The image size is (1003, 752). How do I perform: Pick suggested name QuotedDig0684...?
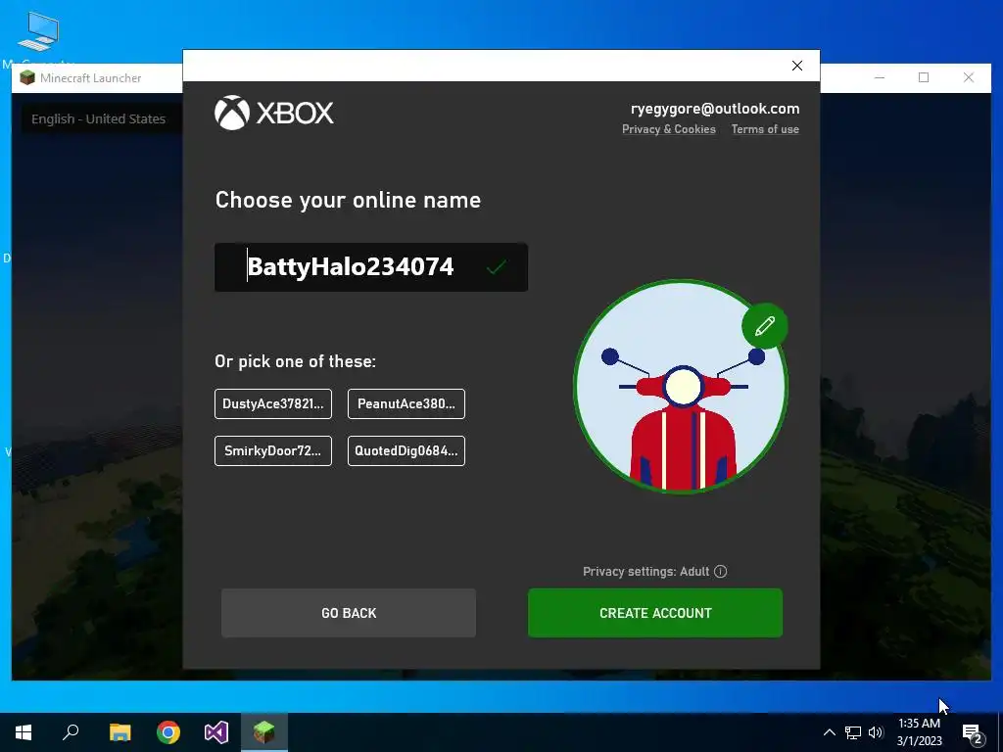coord(406,450)
